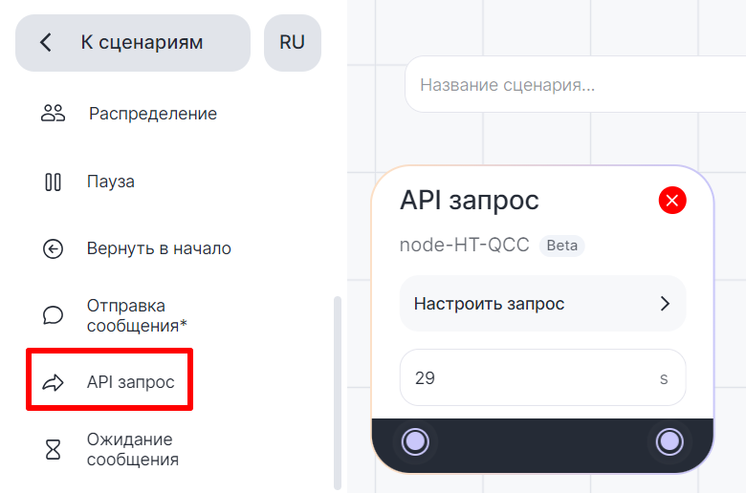
Task: Click the right connector port on the node
Action: click(x=669, y=441)
